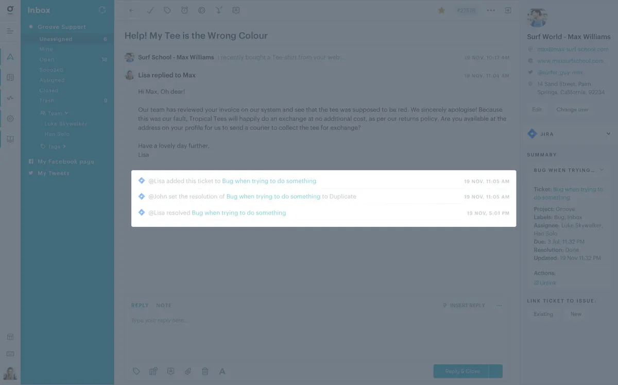Open website www.maxsurfschool.com
Screen dimensions: 618x385
point(570,61)
